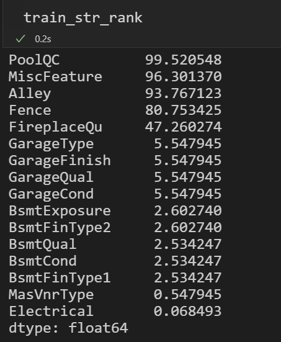The height and width of the screenshot is (342, 281).
Task: Click the BsmtQual value 2.534247
Action: [188, 245]
